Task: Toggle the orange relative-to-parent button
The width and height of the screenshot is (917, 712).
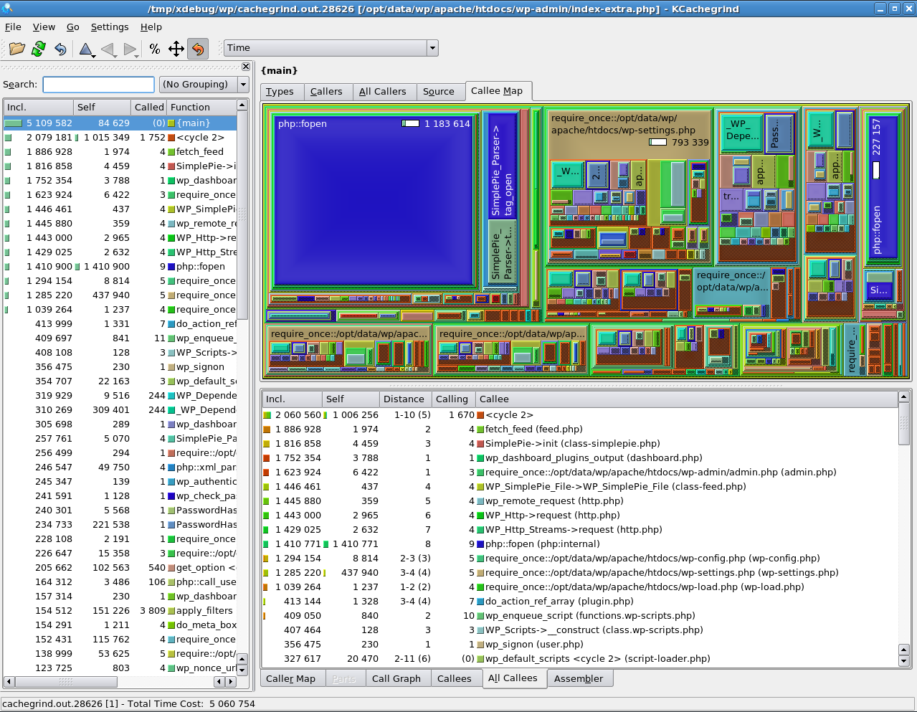Action: point(198,48)
